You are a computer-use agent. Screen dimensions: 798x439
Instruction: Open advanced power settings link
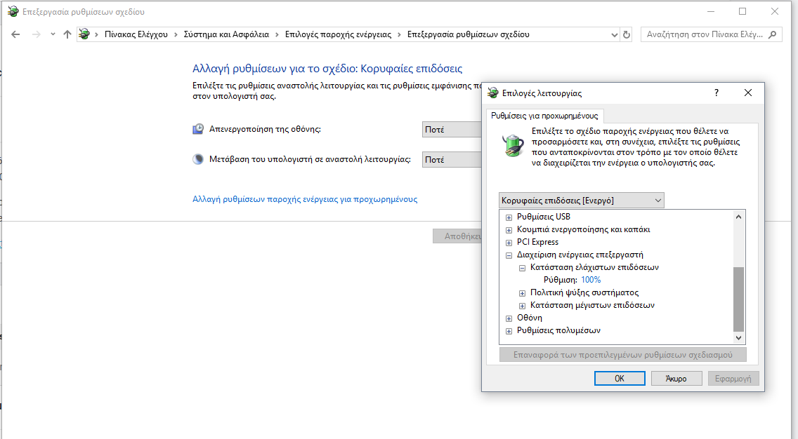(305, 199)
